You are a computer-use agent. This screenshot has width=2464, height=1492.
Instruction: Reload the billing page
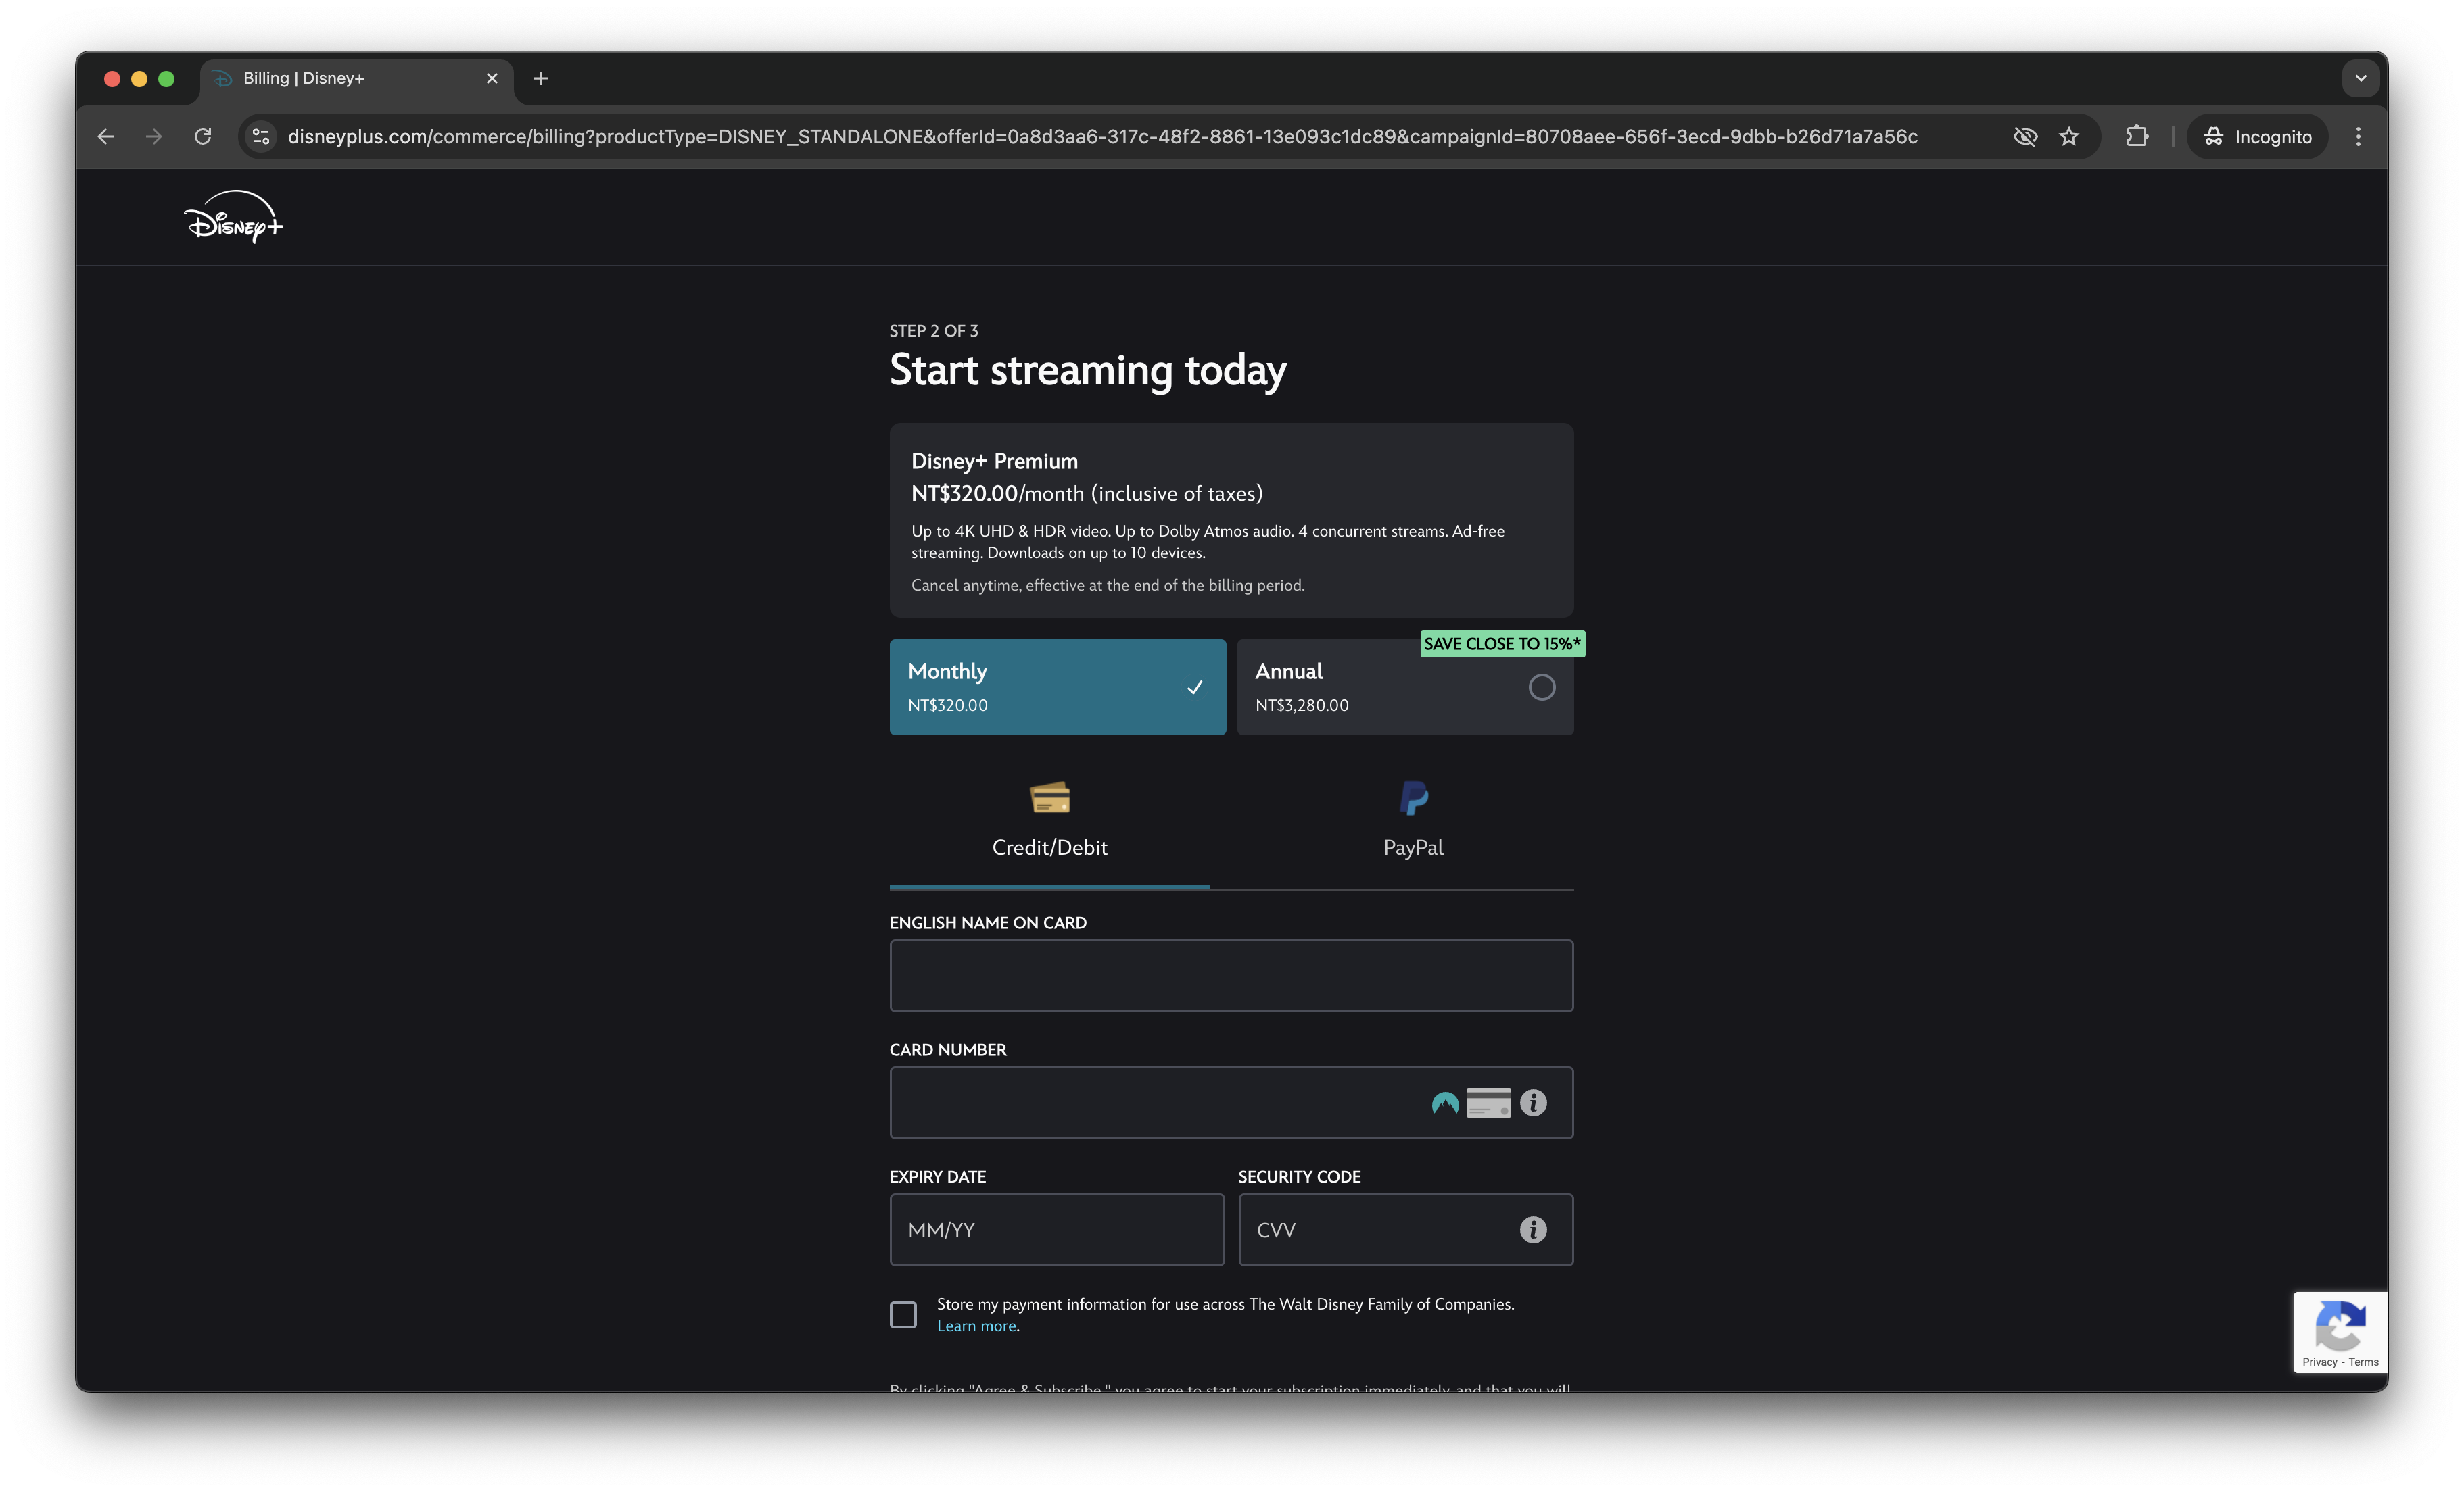click(x=203, y=137)
